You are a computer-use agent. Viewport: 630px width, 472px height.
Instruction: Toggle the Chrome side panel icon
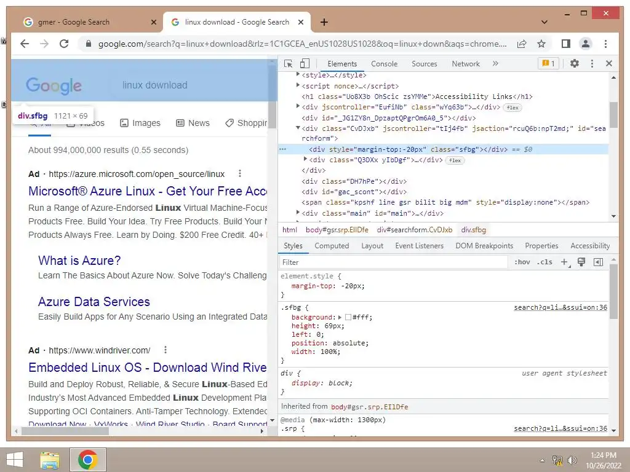[x=566, y=44]
